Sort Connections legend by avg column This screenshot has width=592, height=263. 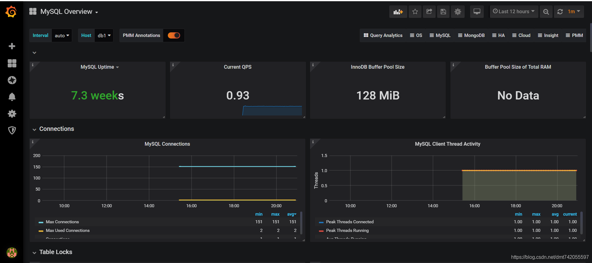tap(292, 214)
